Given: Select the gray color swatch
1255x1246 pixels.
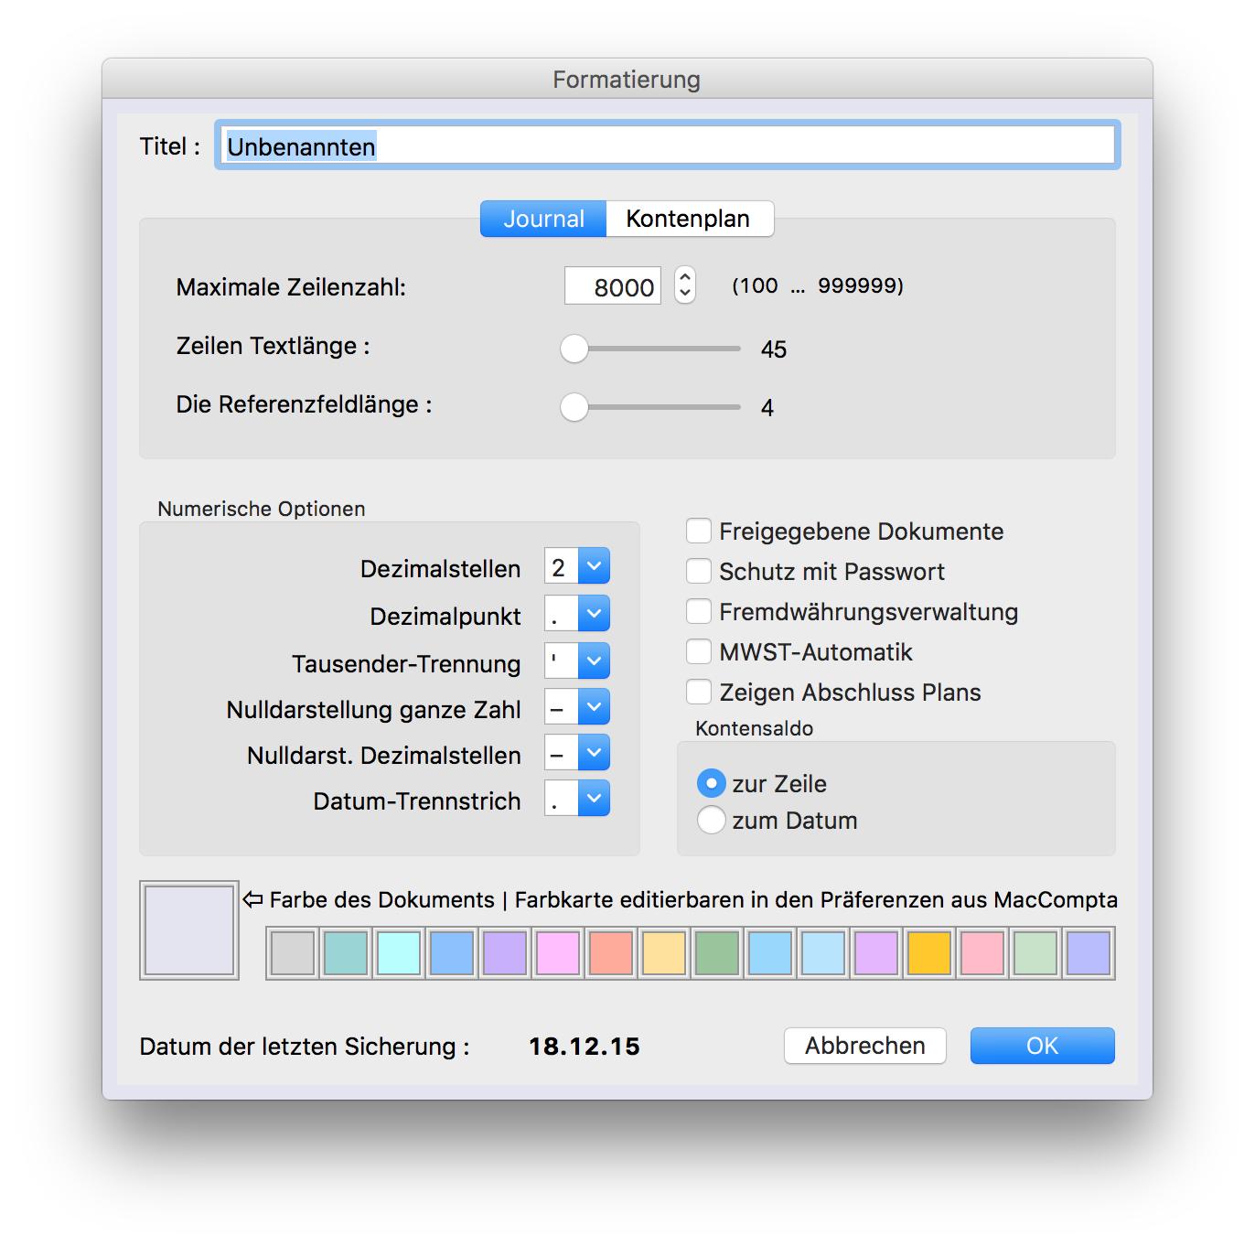Looking at the screenshot, I should pos(293,953).
